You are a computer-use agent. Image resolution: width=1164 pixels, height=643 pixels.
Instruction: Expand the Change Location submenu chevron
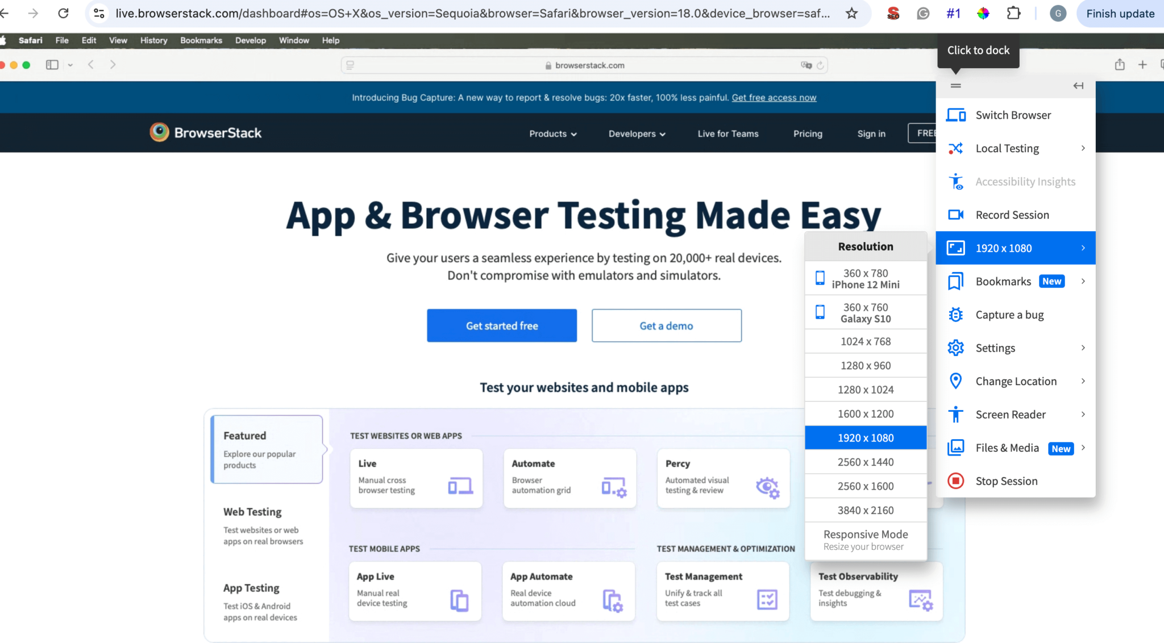click(1083, 381)
